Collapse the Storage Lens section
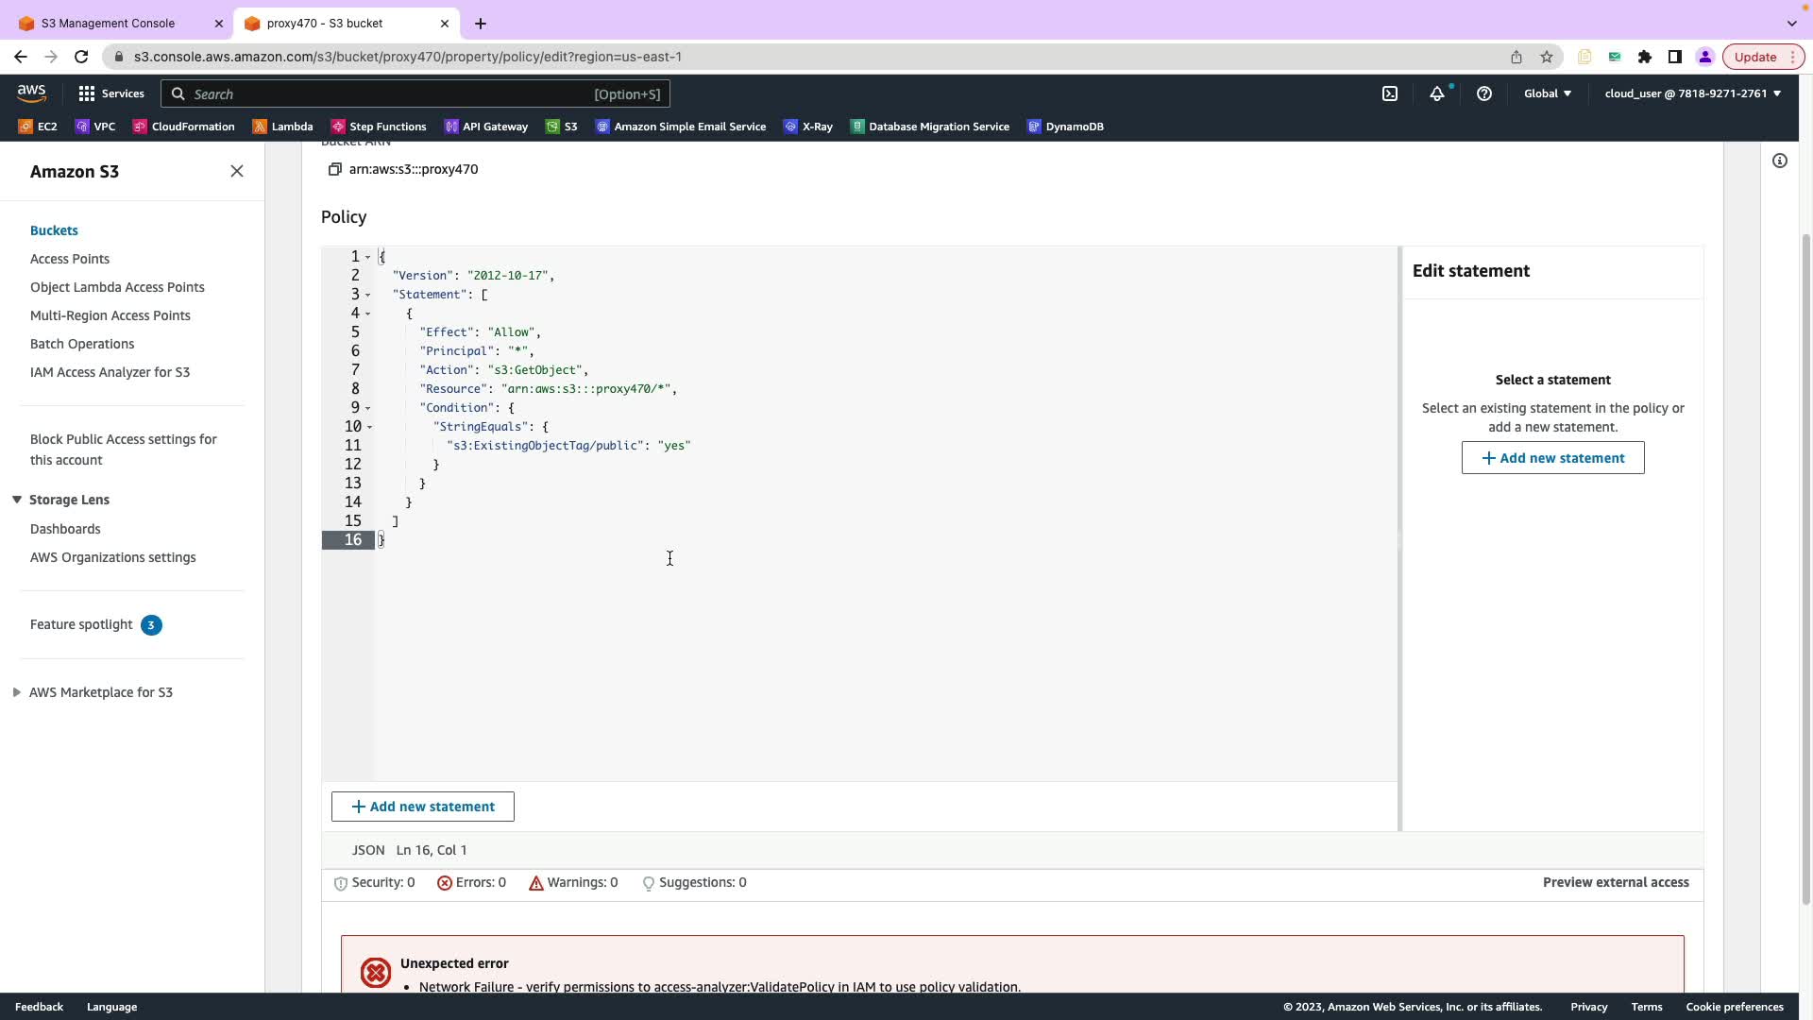 [x=17, y=500]
